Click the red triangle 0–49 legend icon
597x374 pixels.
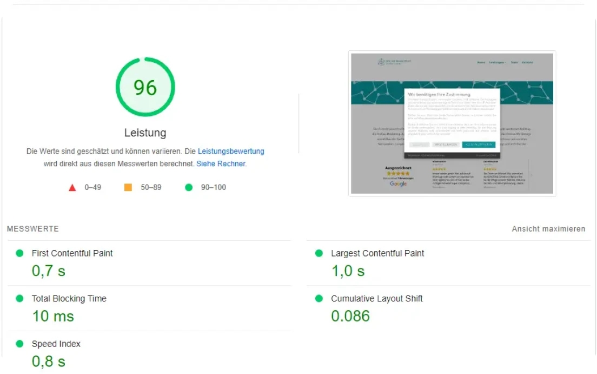[x=72, y=188]
